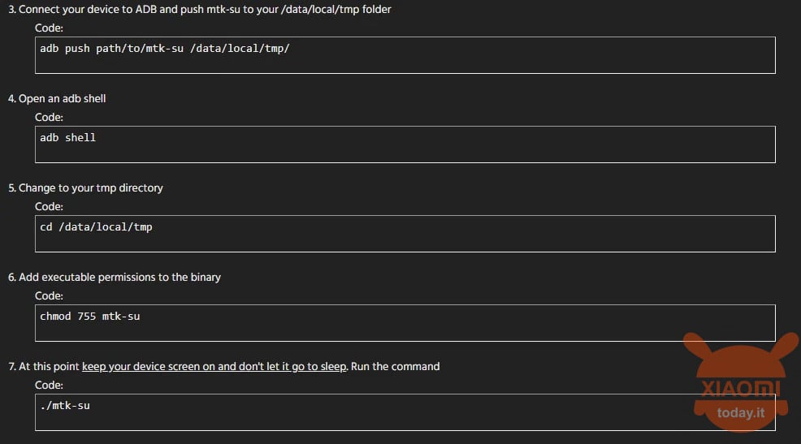Viewport: 801px width, 444px height.
Task: Click the 'chmod 755 mtk-su' code box
Action: click(405, 323)
